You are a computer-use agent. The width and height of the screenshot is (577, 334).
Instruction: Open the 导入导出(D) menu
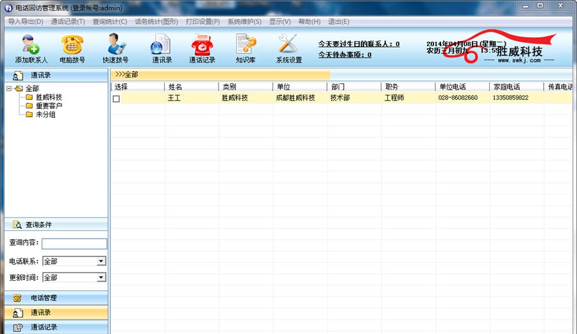[26, 21]
